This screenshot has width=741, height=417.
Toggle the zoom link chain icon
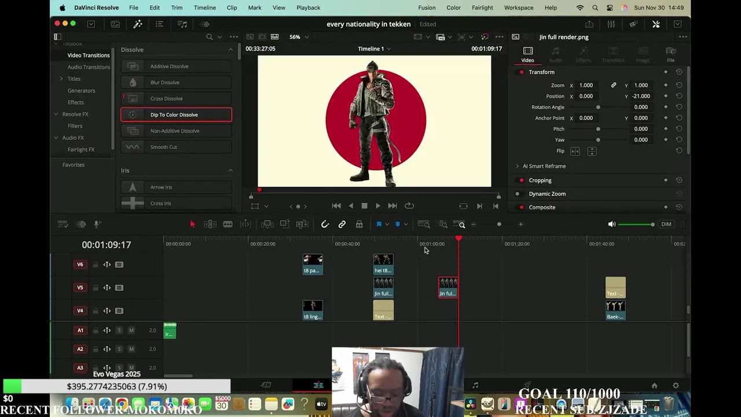[x=614, y=85]
